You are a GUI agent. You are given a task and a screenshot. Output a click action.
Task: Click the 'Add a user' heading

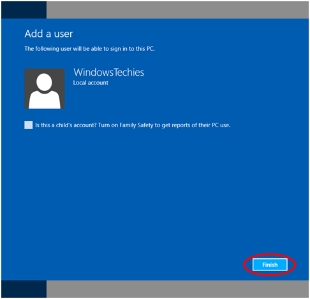tap(48, 34)
